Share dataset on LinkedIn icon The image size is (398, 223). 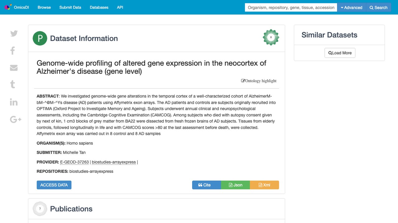[14, 102]
